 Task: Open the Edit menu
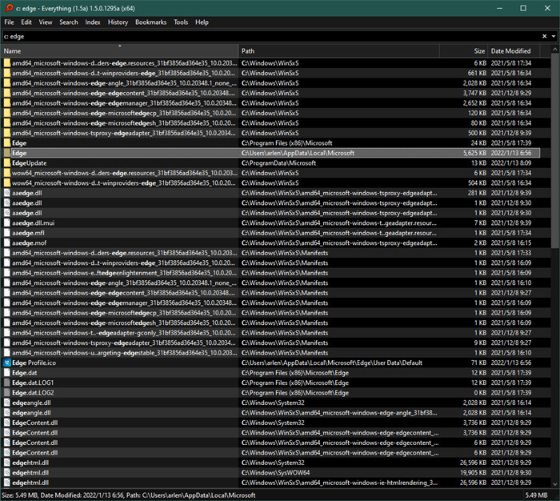tap(26, 22)
